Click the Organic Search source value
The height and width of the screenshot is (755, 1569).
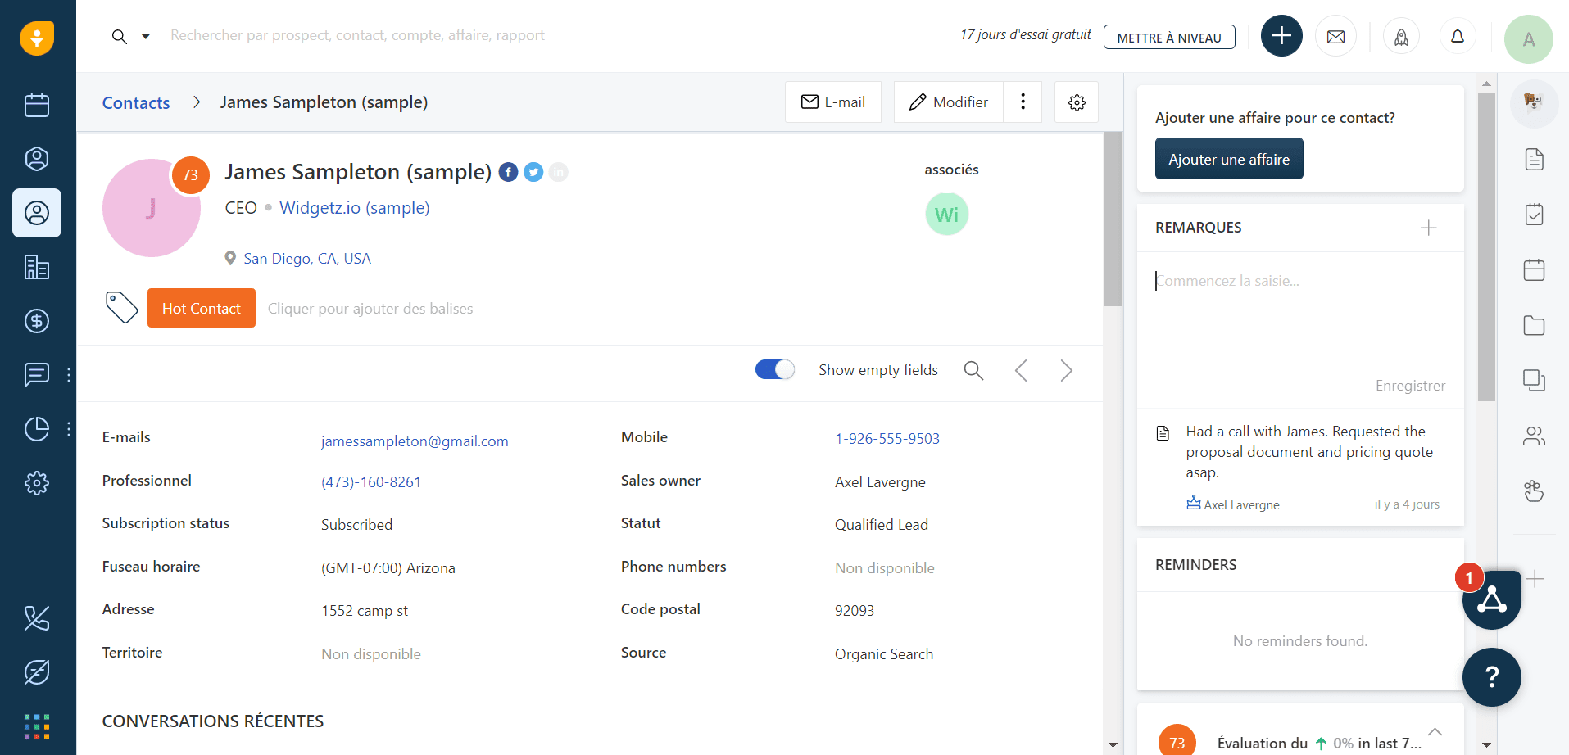884,654
